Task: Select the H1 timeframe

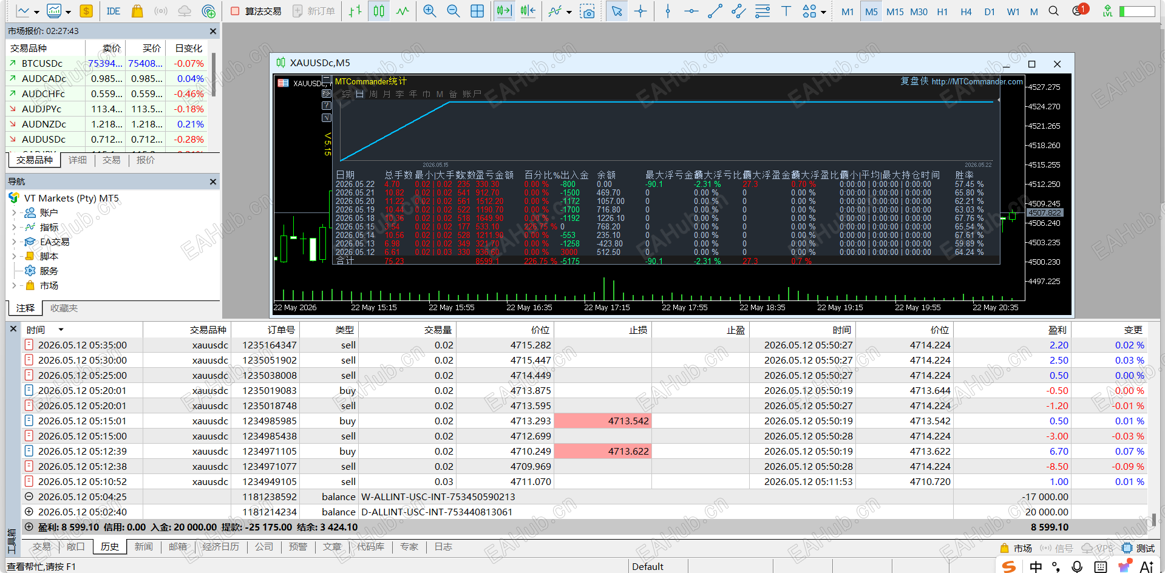Action: tap(942, 11)
